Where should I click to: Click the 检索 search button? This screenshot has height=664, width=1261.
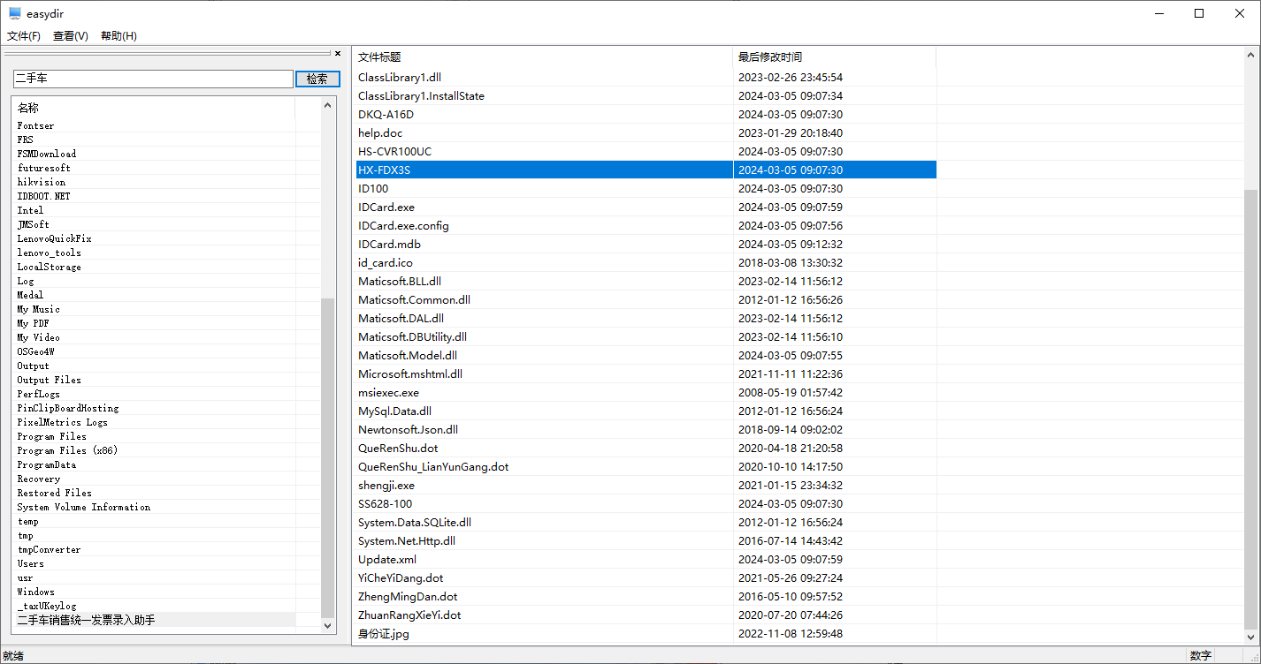tap(317, 79)
